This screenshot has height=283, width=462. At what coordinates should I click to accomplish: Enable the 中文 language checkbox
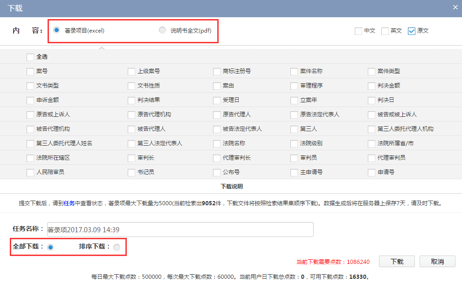tap(359, 31)
